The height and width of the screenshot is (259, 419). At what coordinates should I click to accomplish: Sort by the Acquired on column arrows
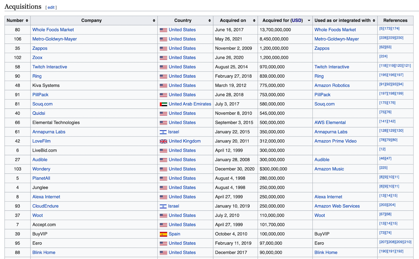(x=254, y=20)
